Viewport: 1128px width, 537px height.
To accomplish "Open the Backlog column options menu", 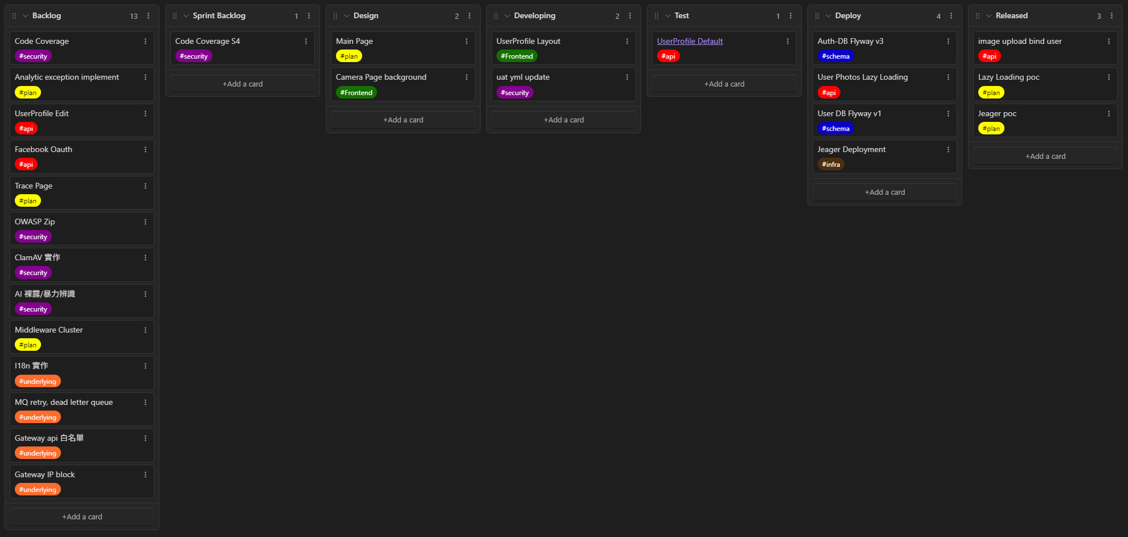I will click(x=149, y=16).
